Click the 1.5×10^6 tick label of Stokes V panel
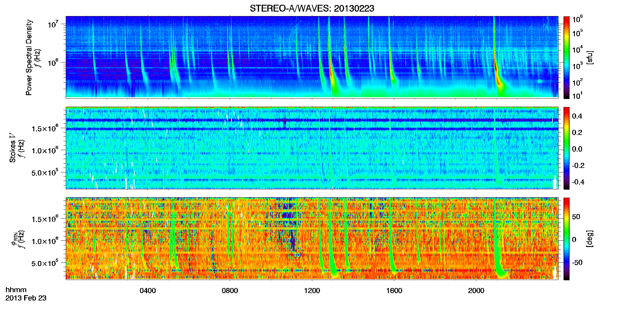The width and height of the screenshot is (624, 321). tap(45, 128)
